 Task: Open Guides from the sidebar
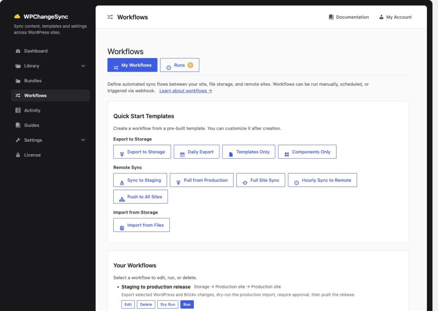pyautogui.click(x=50, y=125)
